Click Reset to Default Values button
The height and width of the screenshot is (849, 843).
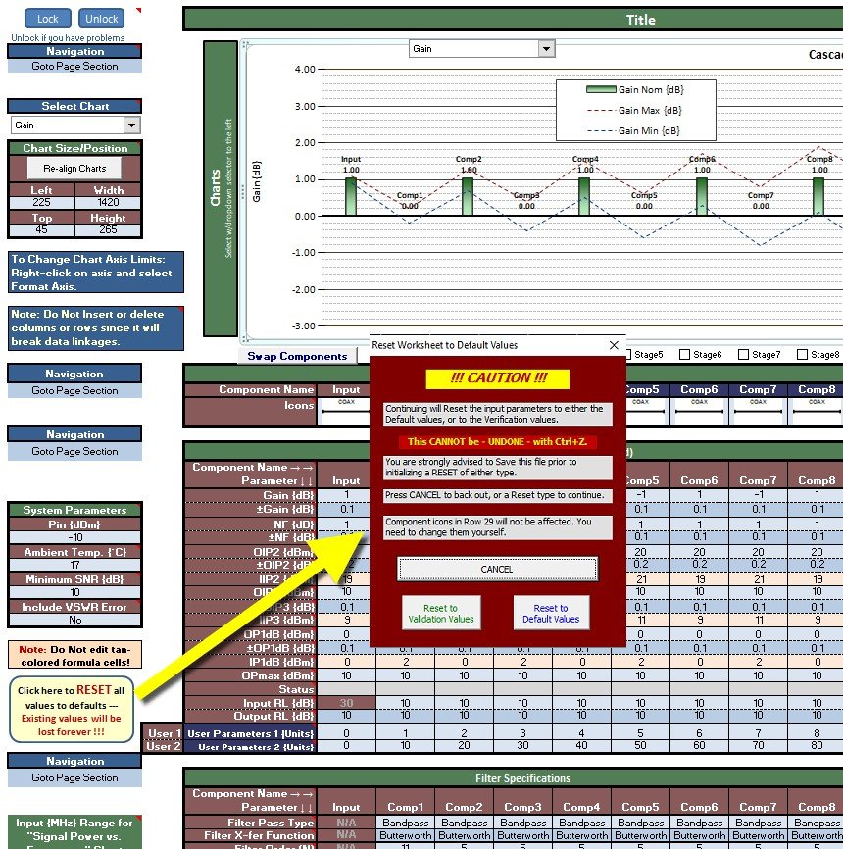551,614
